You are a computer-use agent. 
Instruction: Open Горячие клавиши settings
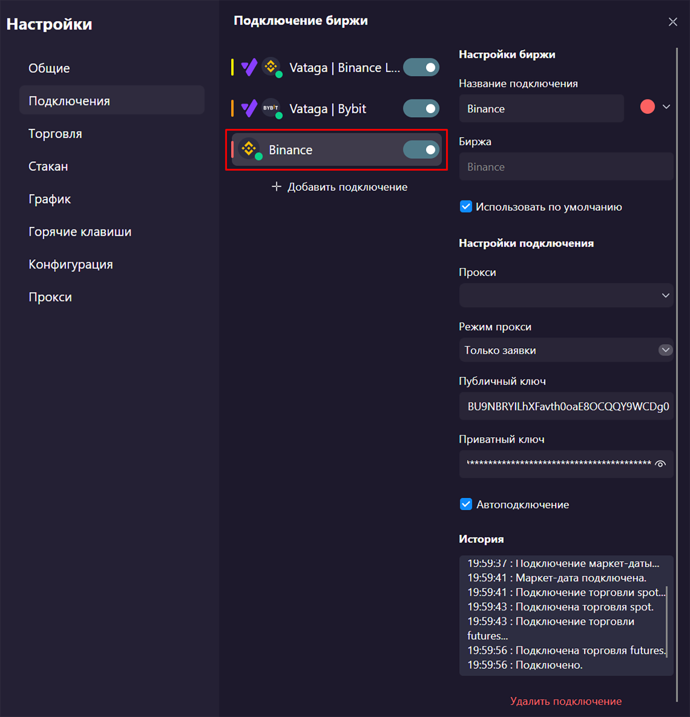click(112, 232)
